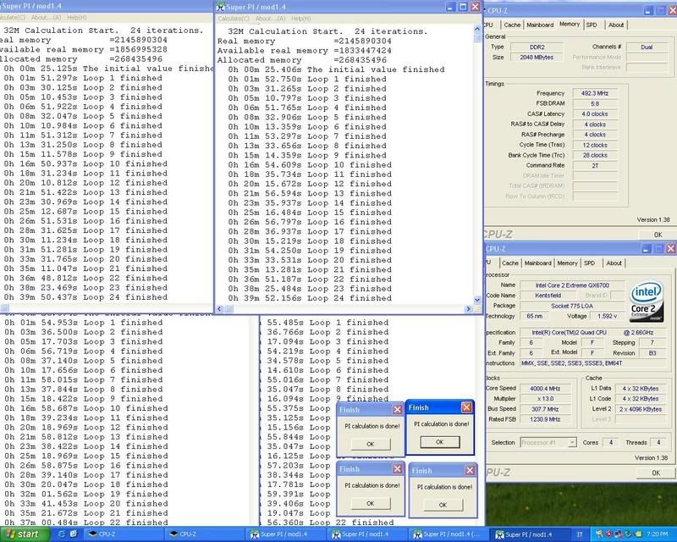Click the right arrow of the active Super PI horizontal scrollbar

468,308
